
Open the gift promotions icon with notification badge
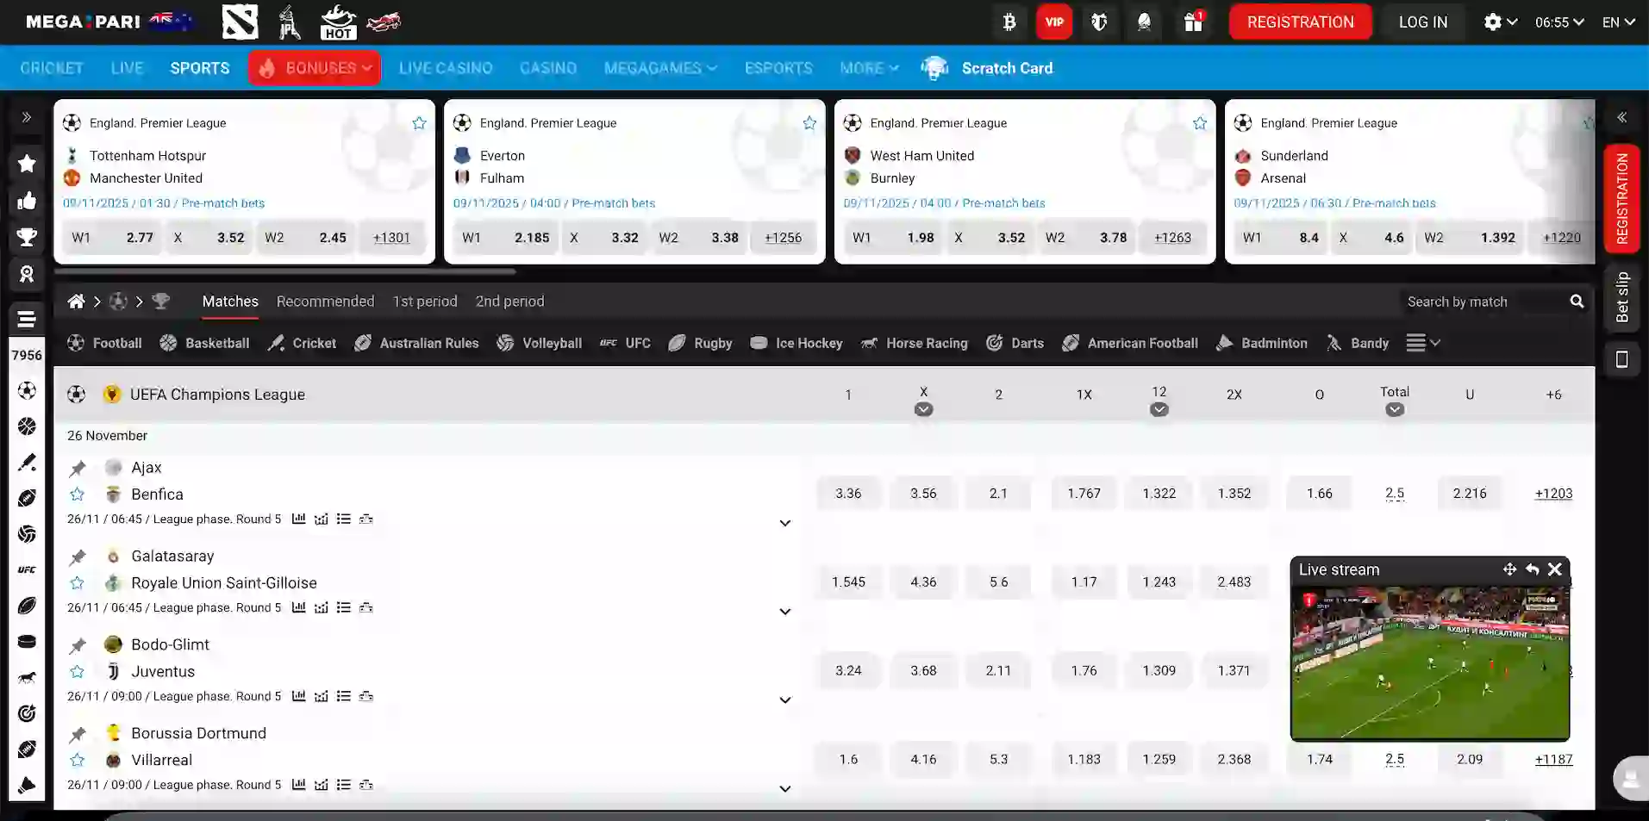(x=1193, y=22)
